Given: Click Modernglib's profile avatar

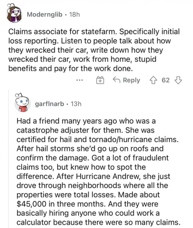Looking at the screenshot, I should tap(14, 14).
